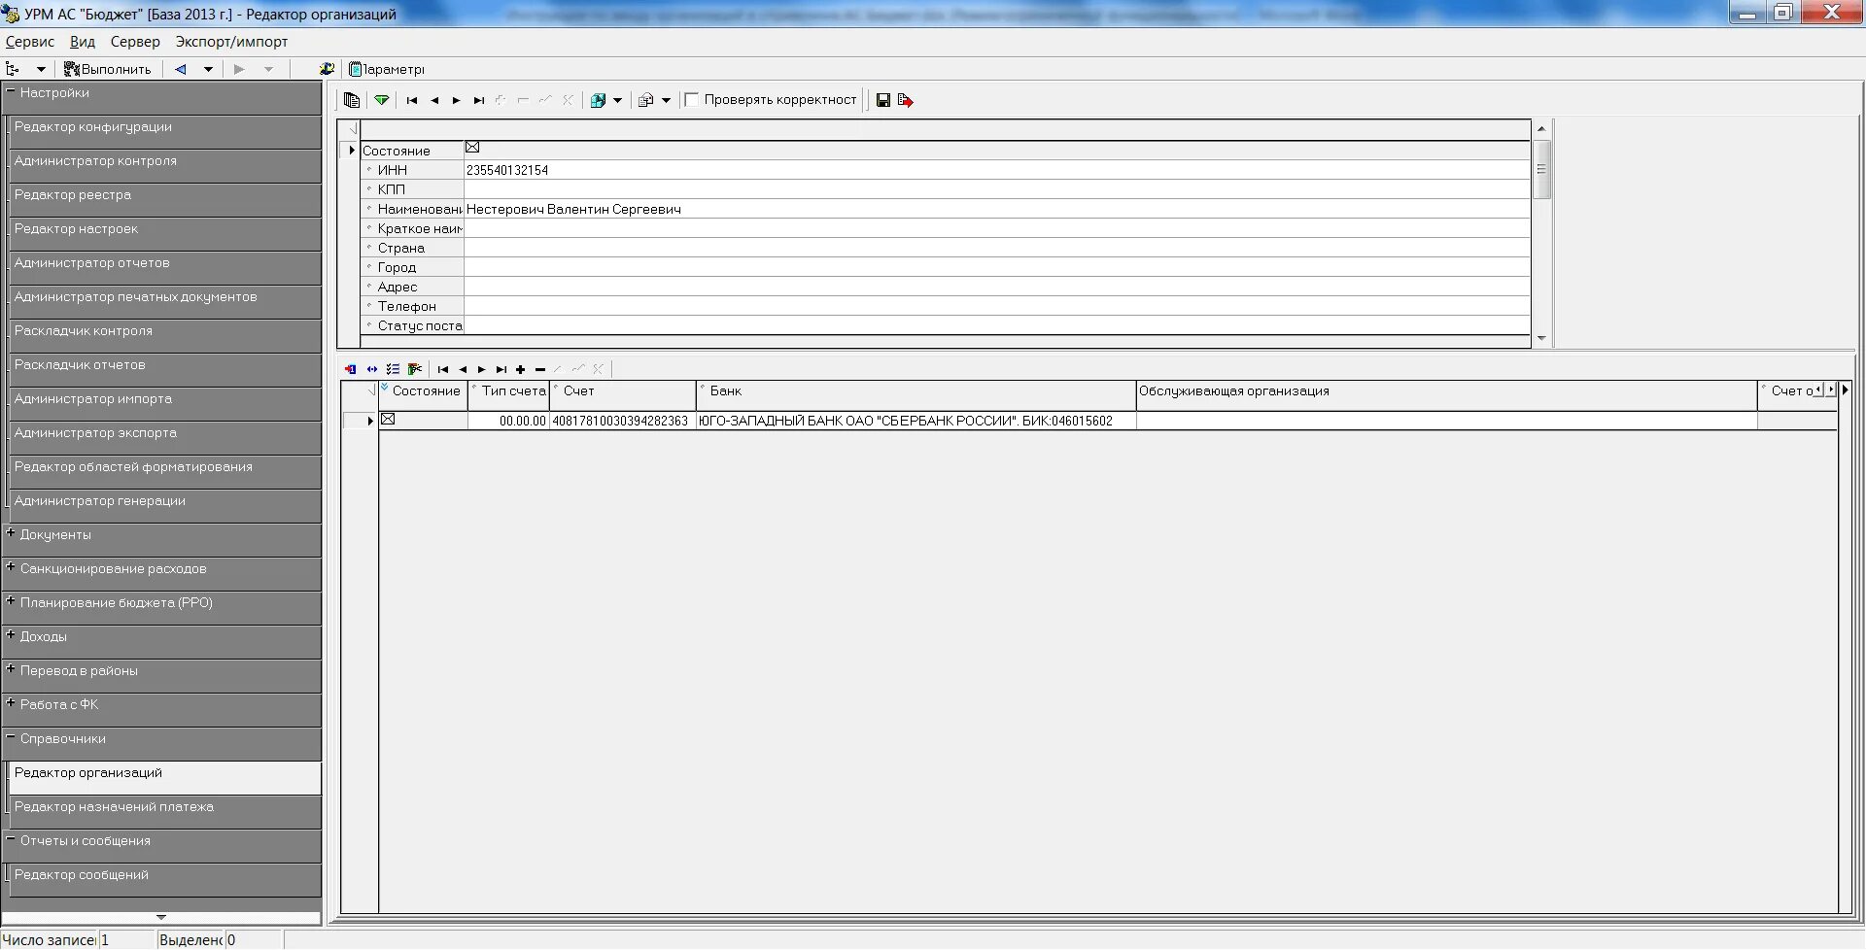1866x950 pixels.
Task: Click Обслуживающая организация column header
Action: 1447,394
